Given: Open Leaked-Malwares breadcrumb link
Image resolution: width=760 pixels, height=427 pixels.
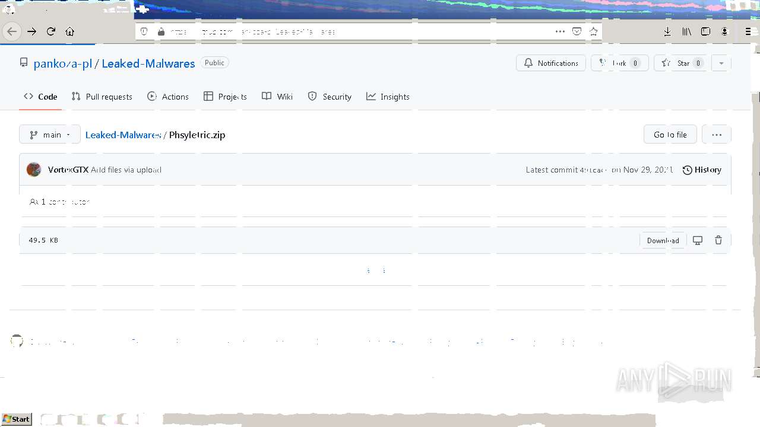Looking at the screenshot, I should (123, 135).
